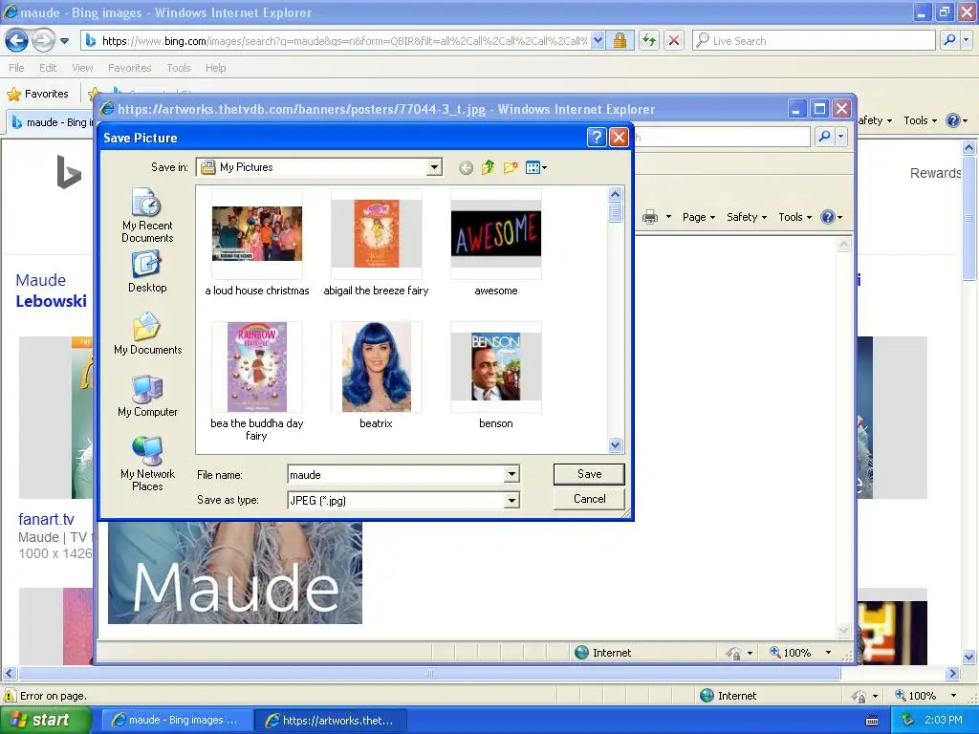Click the Favorites star button

[38, 94]
